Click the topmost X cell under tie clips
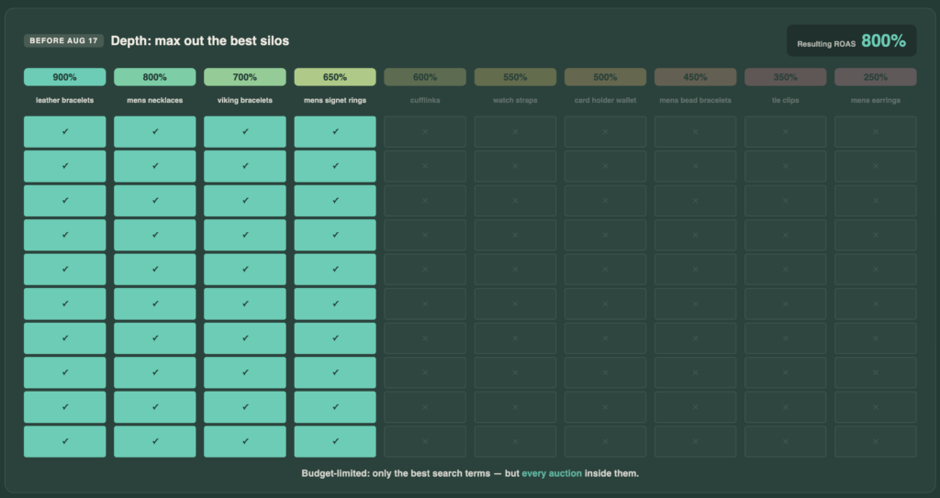 pos(786,132)
